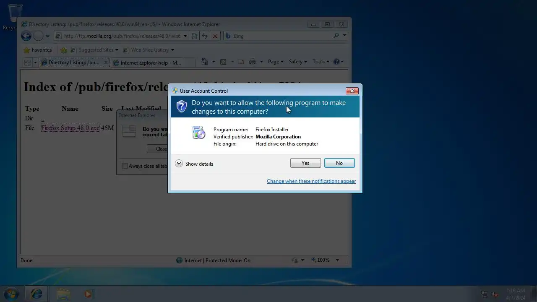537x302 pixels.
Task: Click the red Stop loading icon
Action: (215, 36)
